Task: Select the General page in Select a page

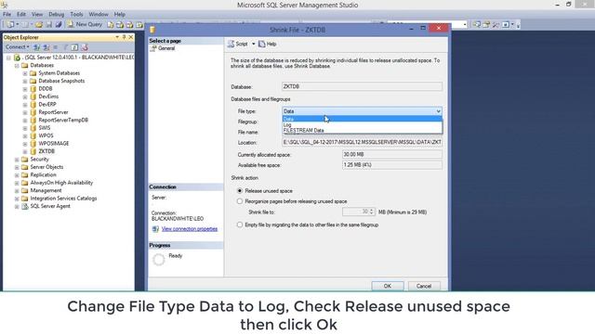Action: [x=166, y=48]
